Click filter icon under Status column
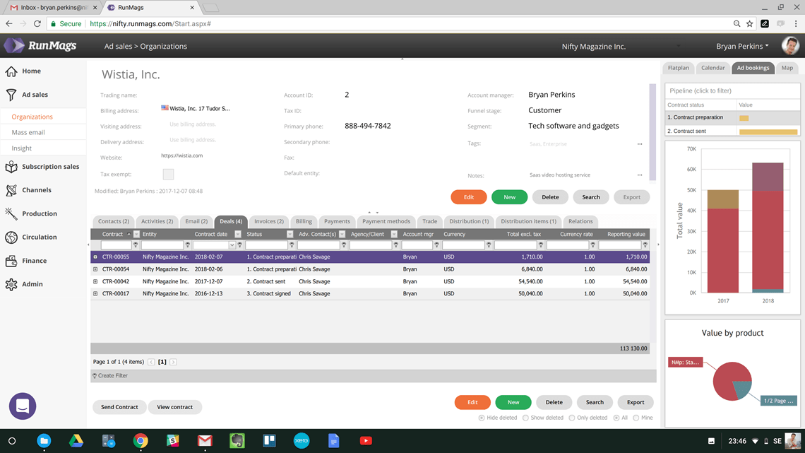 pyautogui.click(x=292, y=245)
